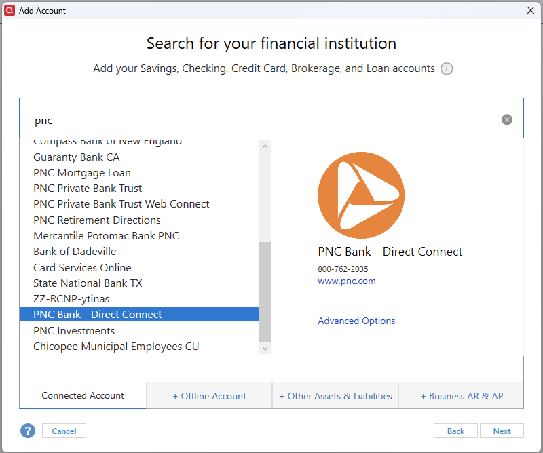
Task: Click the info icon beside account types subtitle
Action: (x=447, y=68)
